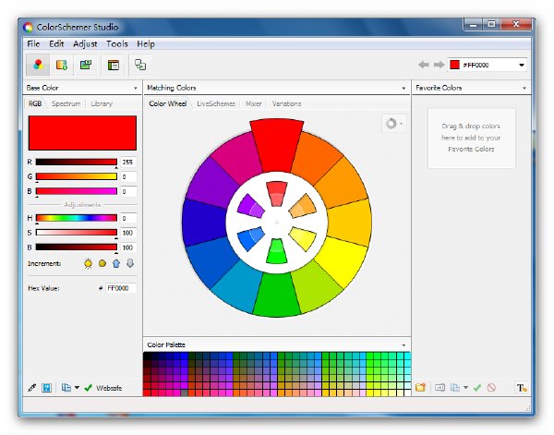Click the blue up-arrow increment icon
Image resolution: width=554 pixels, height=435 pixels.
116,263
